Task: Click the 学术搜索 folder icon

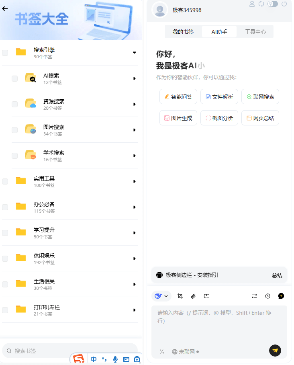Action: (x=31, y=155)
